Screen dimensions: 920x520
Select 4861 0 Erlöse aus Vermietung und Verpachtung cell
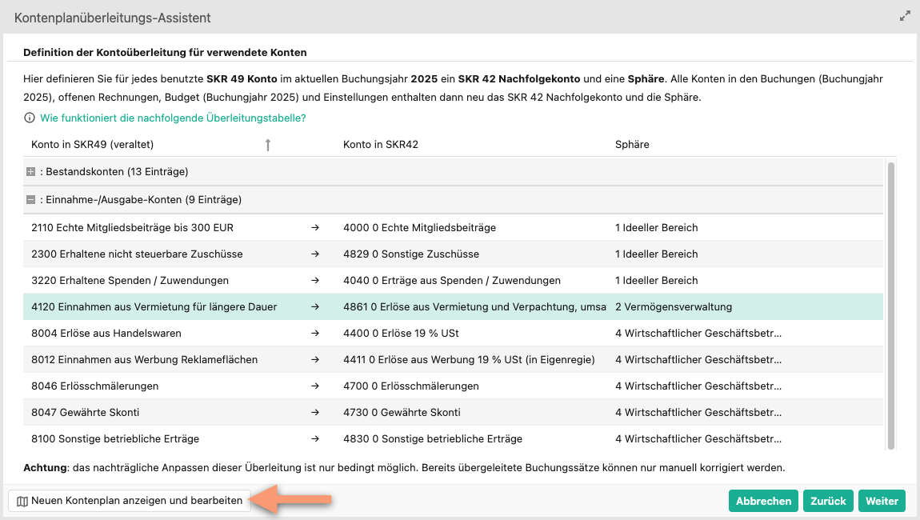pos(474,307)
